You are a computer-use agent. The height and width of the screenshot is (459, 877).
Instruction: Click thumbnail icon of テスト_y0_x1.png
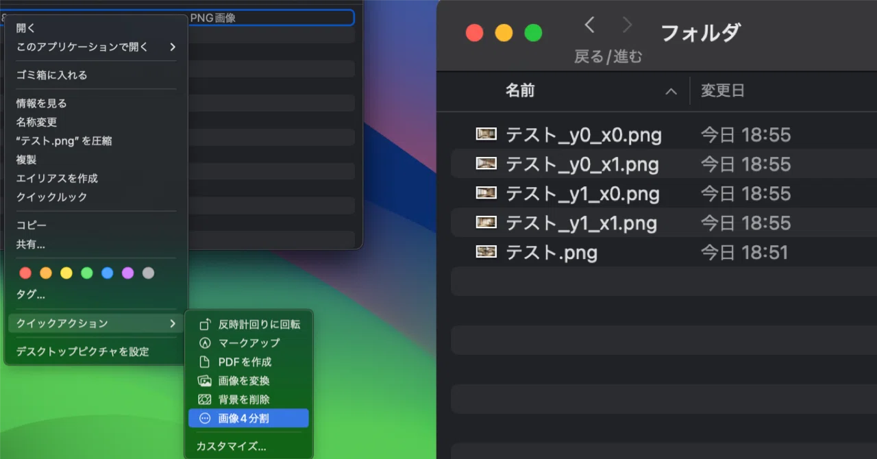486,164
